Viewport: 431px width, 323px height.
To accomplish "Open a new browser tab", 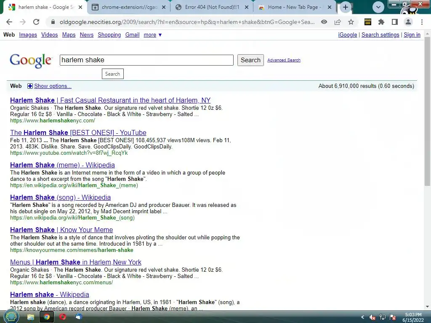I will [x=346, y=7].
